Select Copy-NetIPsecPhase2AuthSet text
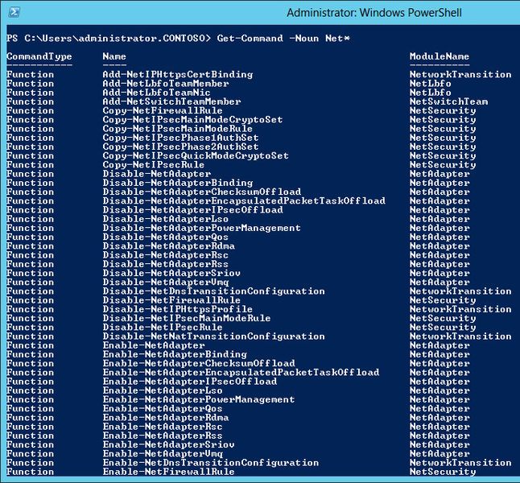The image size is (520, 483). click(181, 147)
